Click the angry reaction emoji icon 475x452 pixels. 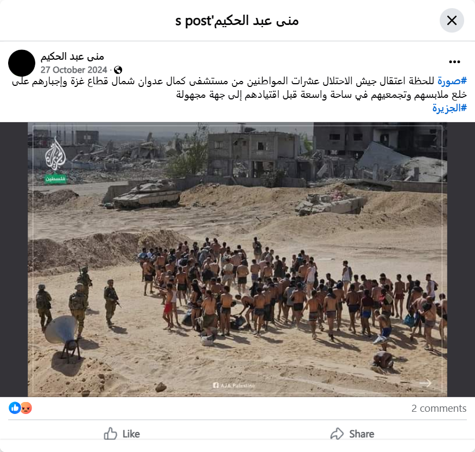click(x=27, y=408)
